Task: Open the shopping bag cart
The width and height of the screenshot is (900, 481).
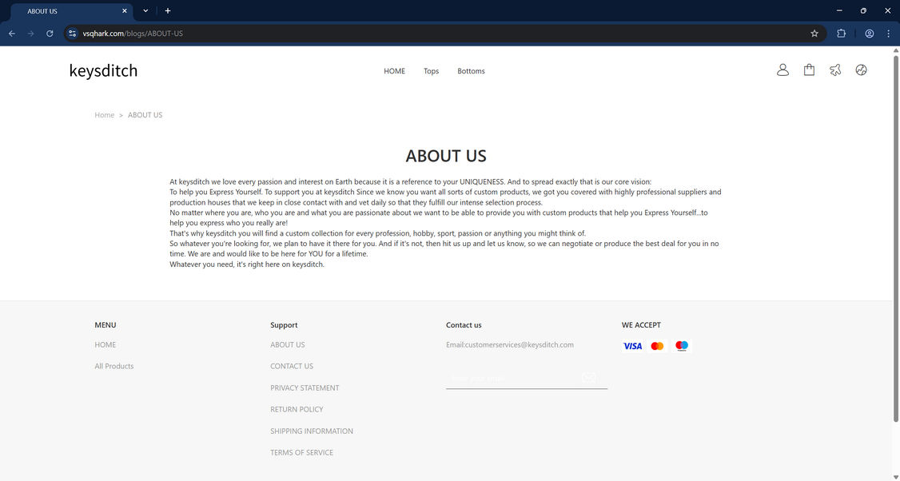Action: (809, 70)
